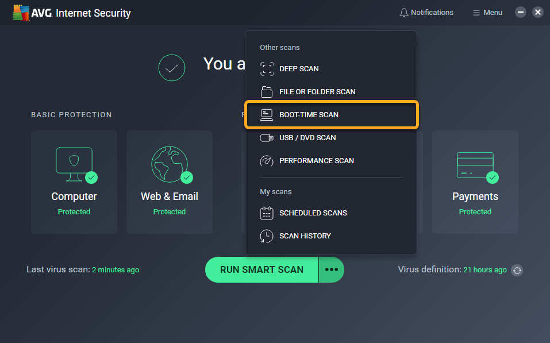Open the Menu dropdown
This screenshot has width=550, height=343.
487,11
